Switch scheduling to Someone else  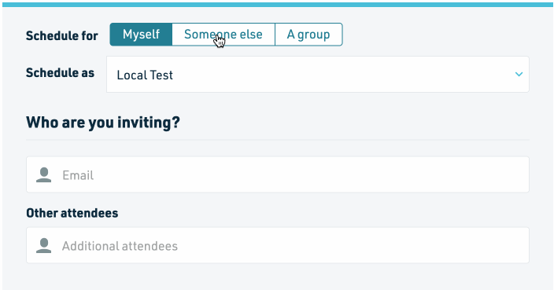[223, 35]
